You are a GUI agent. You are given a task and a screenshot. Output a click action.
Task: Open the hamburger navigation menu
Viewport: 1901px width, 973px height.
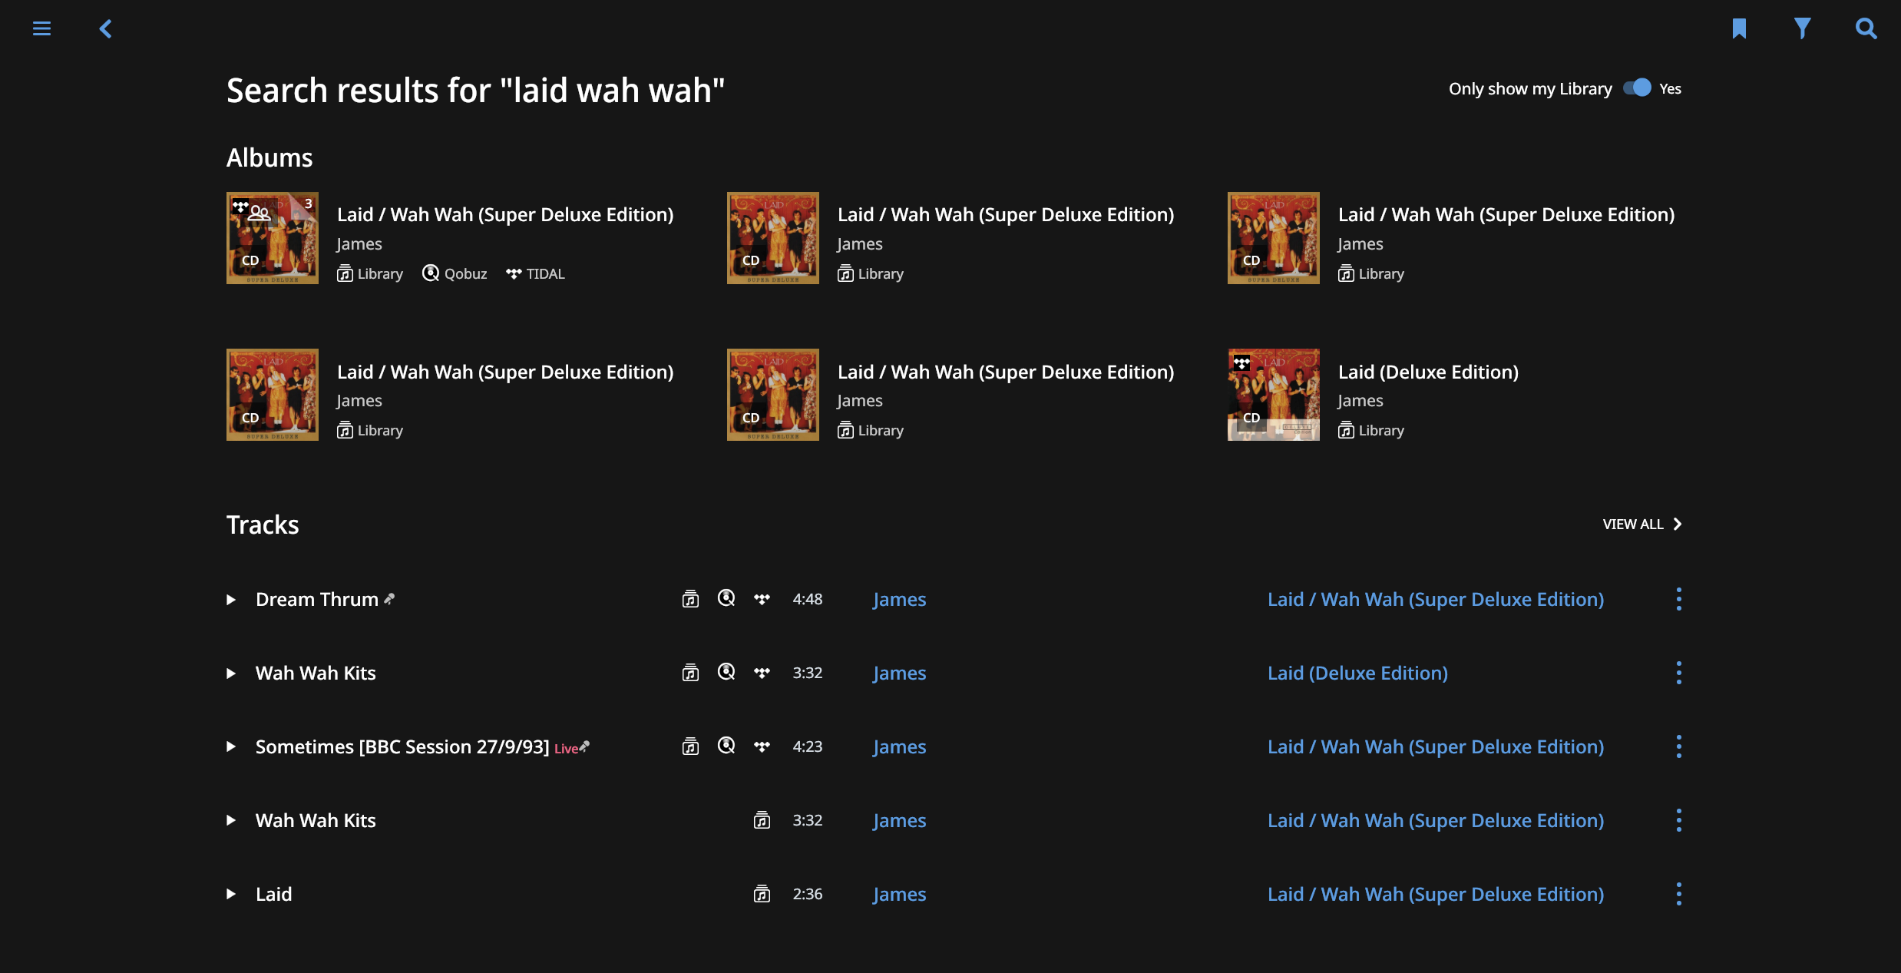pos(41,28)
